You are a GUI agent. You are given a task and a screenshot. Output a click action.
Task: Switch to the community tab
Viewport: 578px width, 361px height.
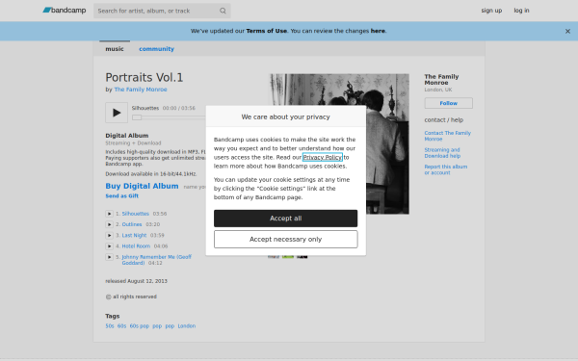click(x=156, y=49)
